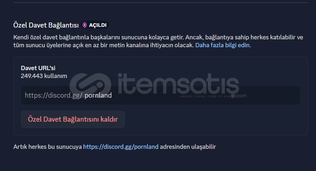Click the adresinden ulaşabilir text
Screen dimensions: 316x171
(188, 147)
